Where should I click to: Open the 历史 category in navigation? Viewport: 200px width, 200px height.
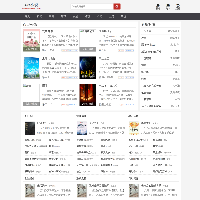(111, 16)
